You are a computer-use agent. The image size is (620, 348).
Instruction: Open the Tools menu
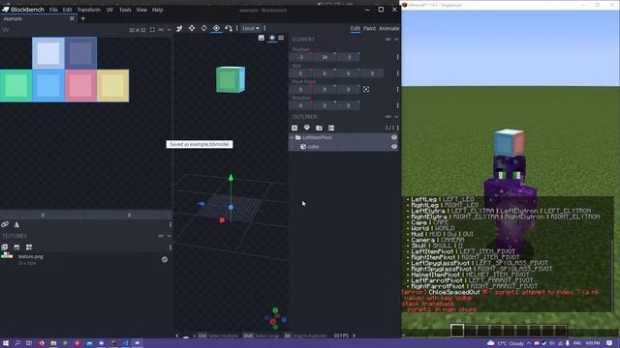[125, 10]
